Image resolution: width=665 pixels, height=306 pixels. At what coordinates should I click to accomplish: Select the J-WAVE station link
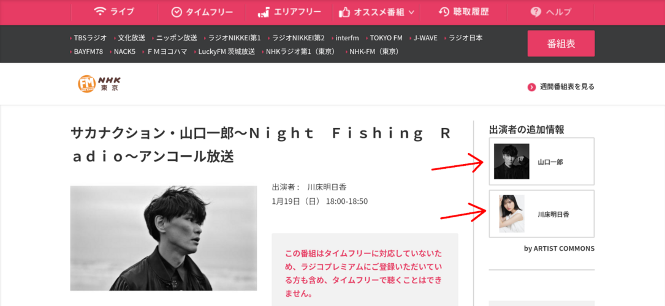(425, 38)
